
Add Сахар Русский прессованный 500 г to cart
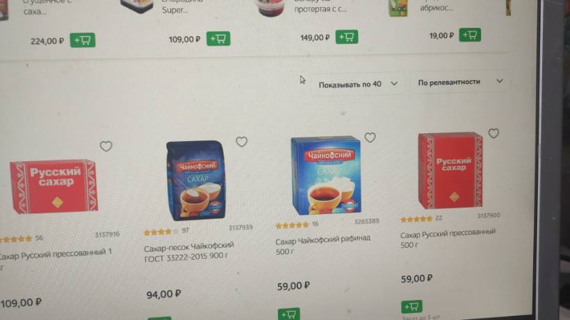pos(412,307)
